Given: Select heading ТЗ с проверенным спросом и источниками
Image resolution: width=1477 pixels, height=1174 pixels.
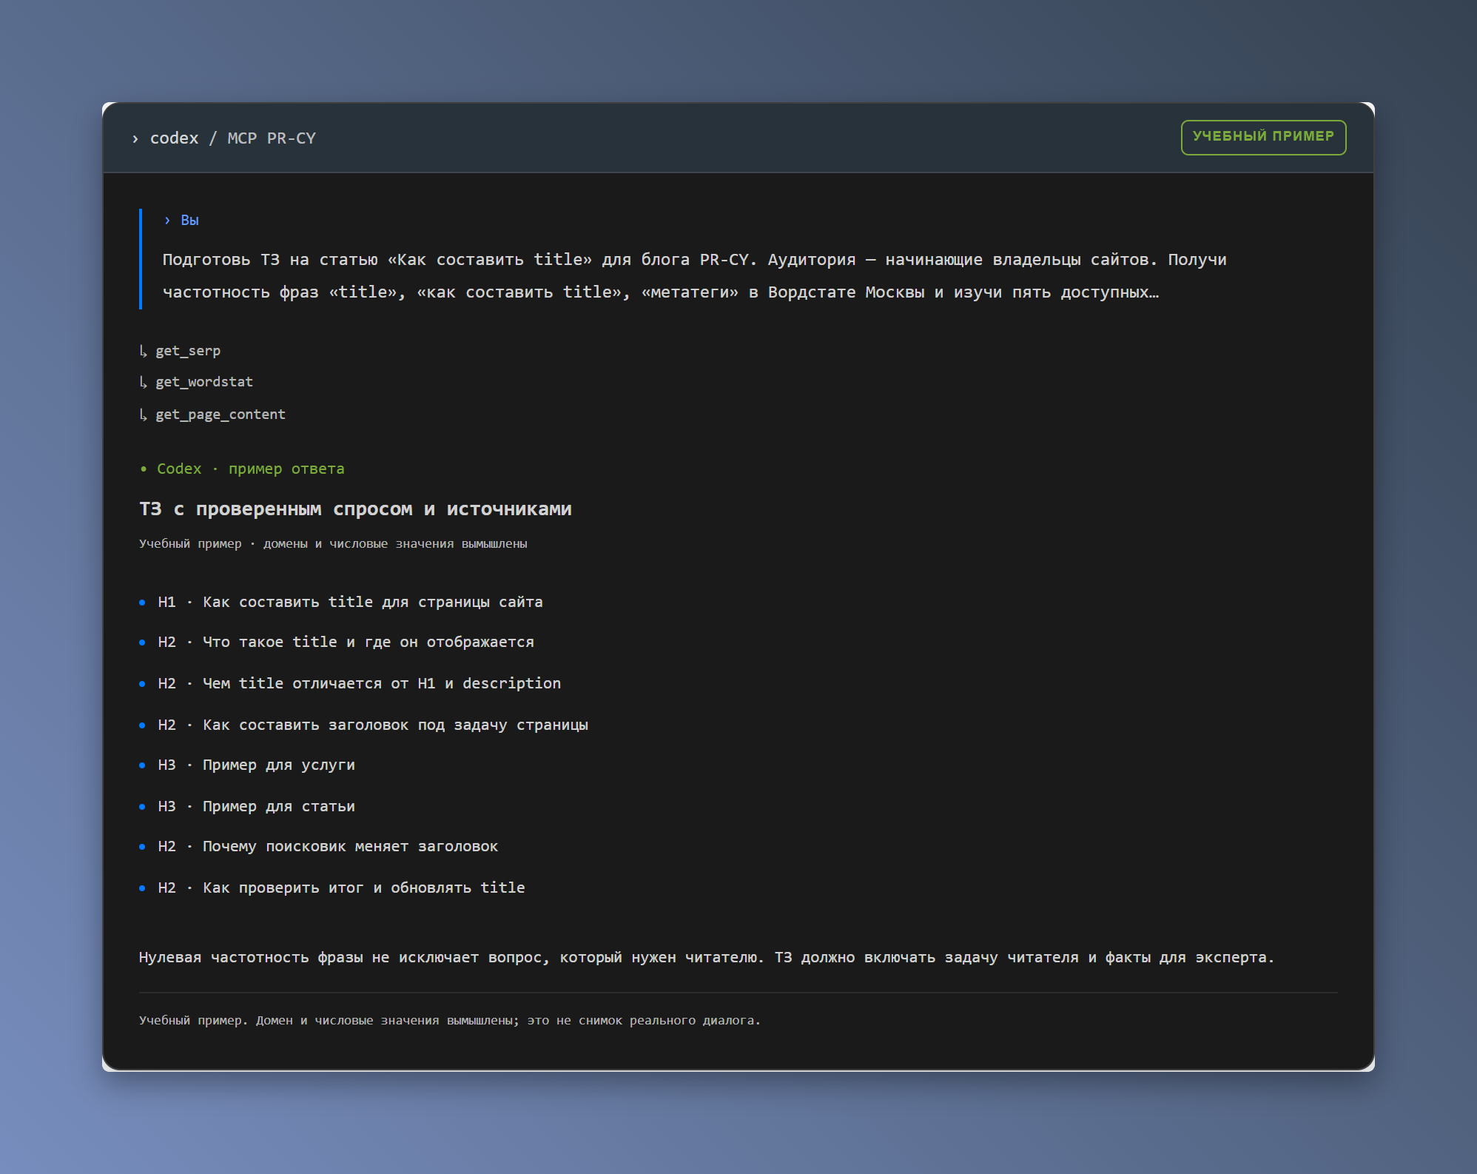Looking at the screenshot, I should [355, 509].
